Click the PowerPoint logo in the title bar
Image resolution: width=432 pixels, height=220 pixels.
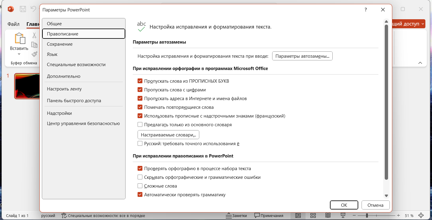[11, 9]
